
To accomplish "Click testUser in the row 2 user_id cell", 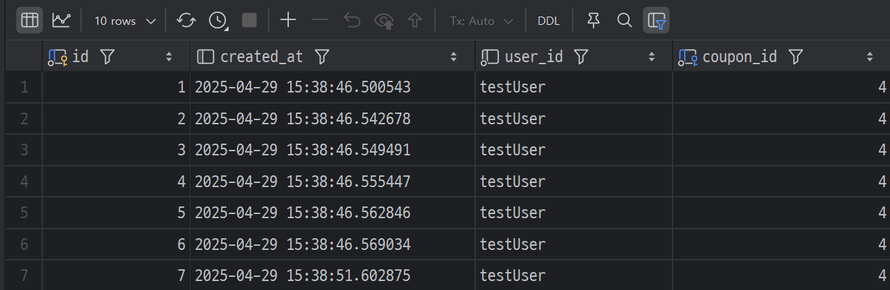I will [513, 119].
